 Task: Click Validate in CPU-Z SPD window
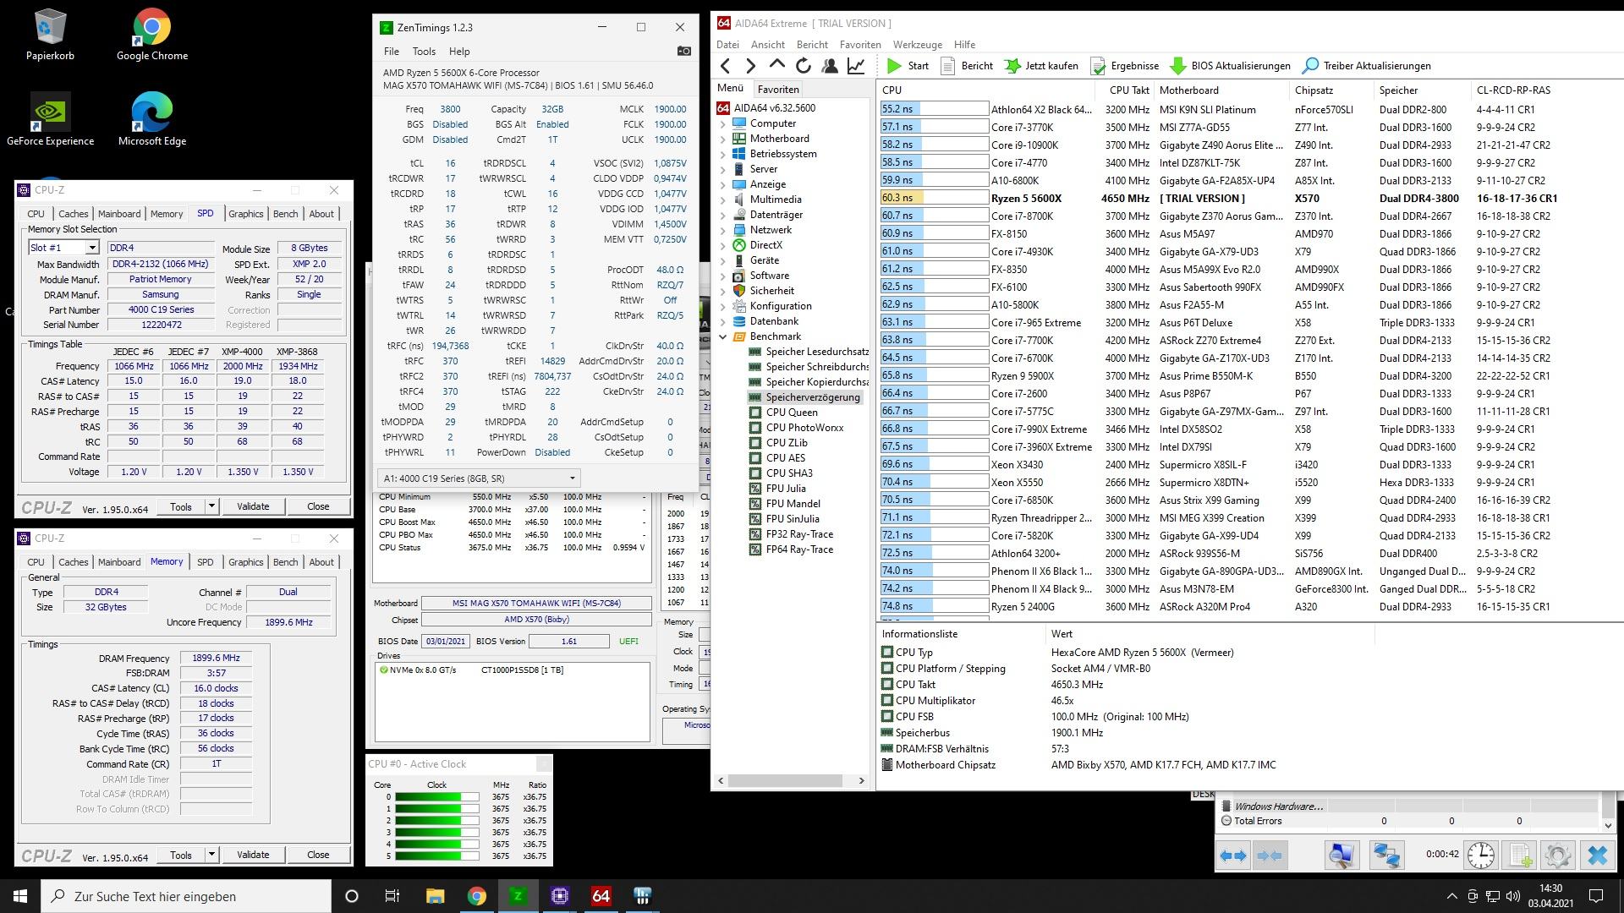coord(253,506)
